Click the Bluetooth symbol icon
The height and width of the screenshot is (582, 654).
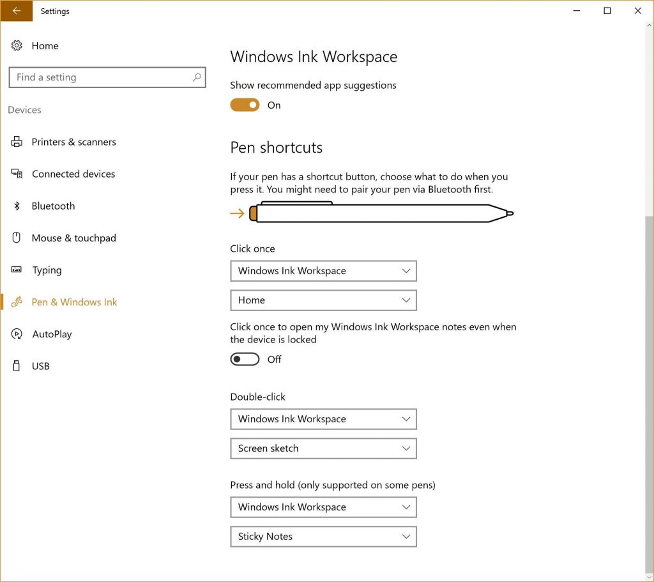coord(16,206)
